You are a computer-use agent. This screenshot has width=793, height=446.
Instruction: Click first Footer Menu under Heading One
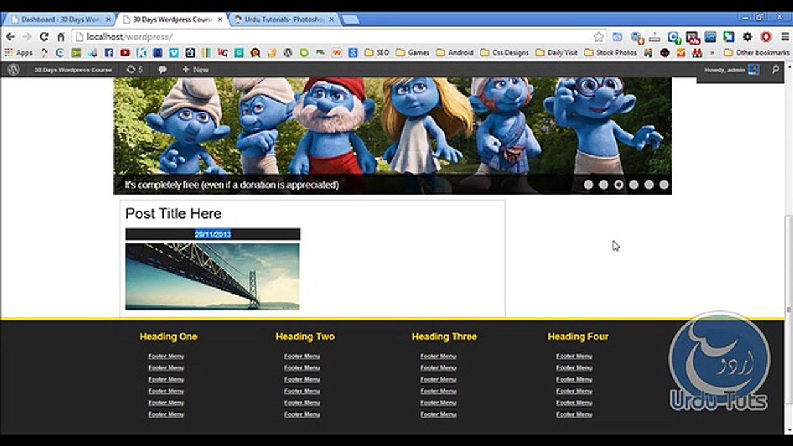[x=166, y=356]
